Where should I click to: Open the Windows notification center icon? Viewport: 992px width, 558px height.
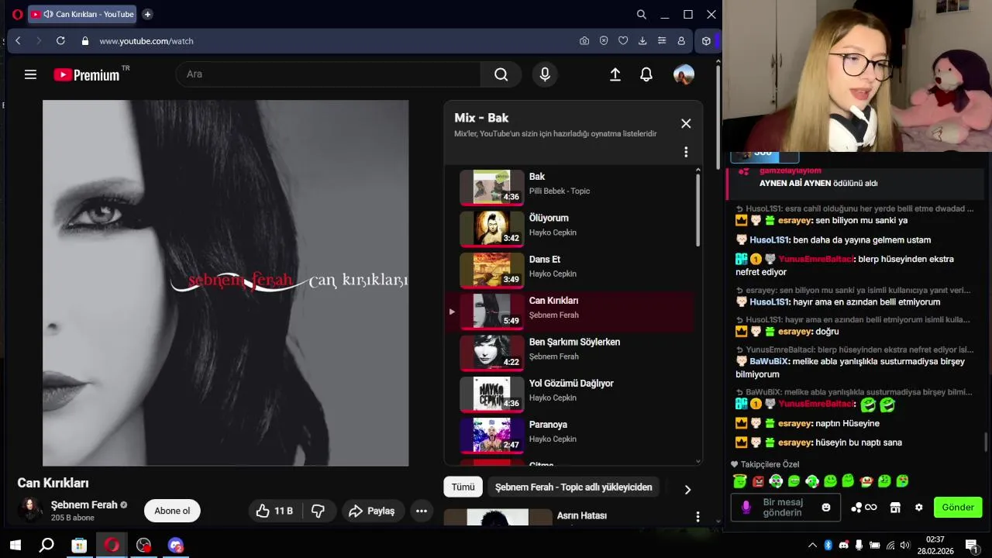coord(971,546)
